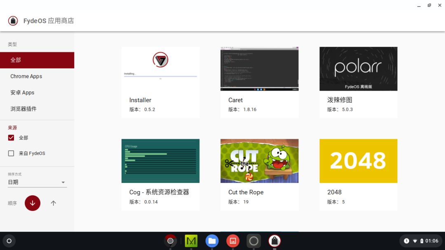Click the FydeOS store shopping bag shelf icon
Viewport: 445px width, 250px height.
[x=274, y=241]
